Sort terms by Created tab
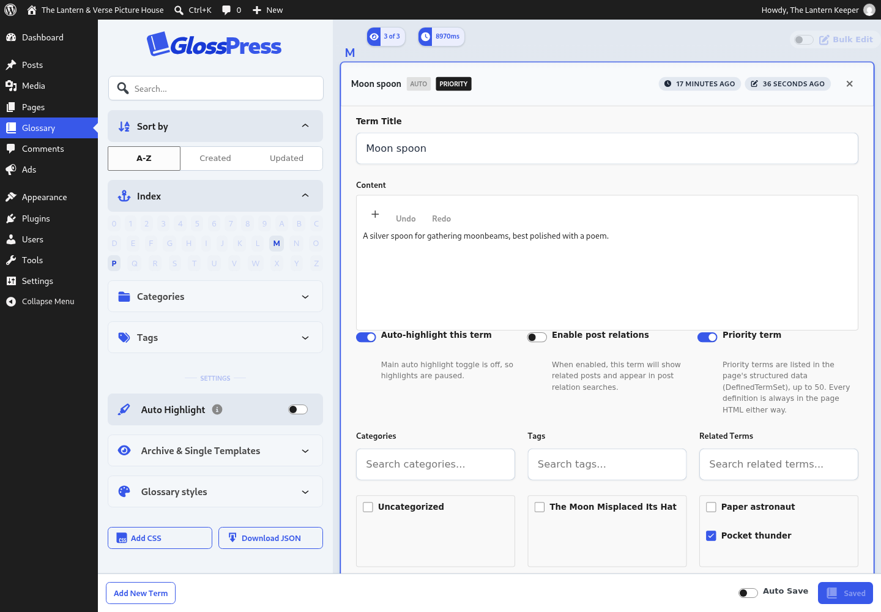881x612 pixels. [x=215, y=158]
